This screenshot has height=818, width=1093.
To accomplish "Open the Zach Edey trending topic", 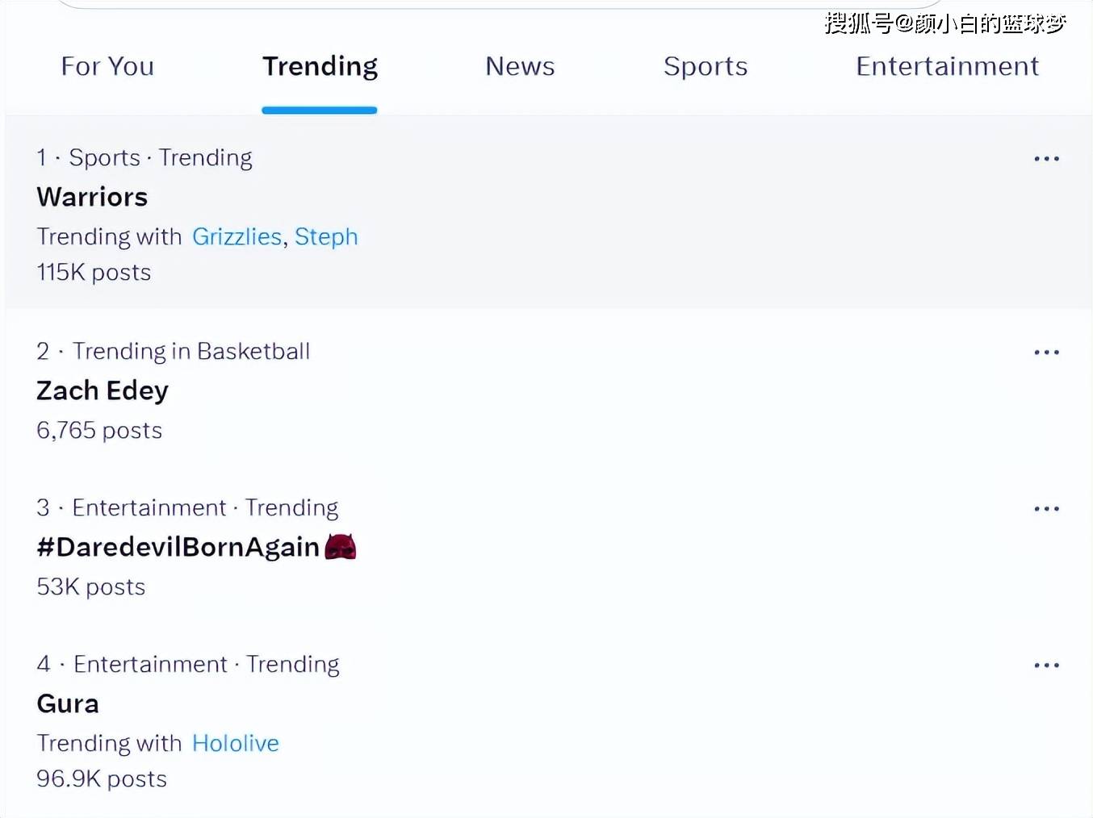I will [x=103, y=390].
